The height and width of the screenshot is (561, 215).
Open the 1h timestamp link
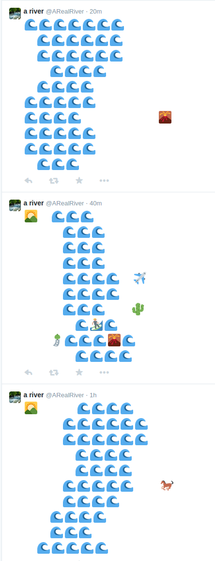93,395
